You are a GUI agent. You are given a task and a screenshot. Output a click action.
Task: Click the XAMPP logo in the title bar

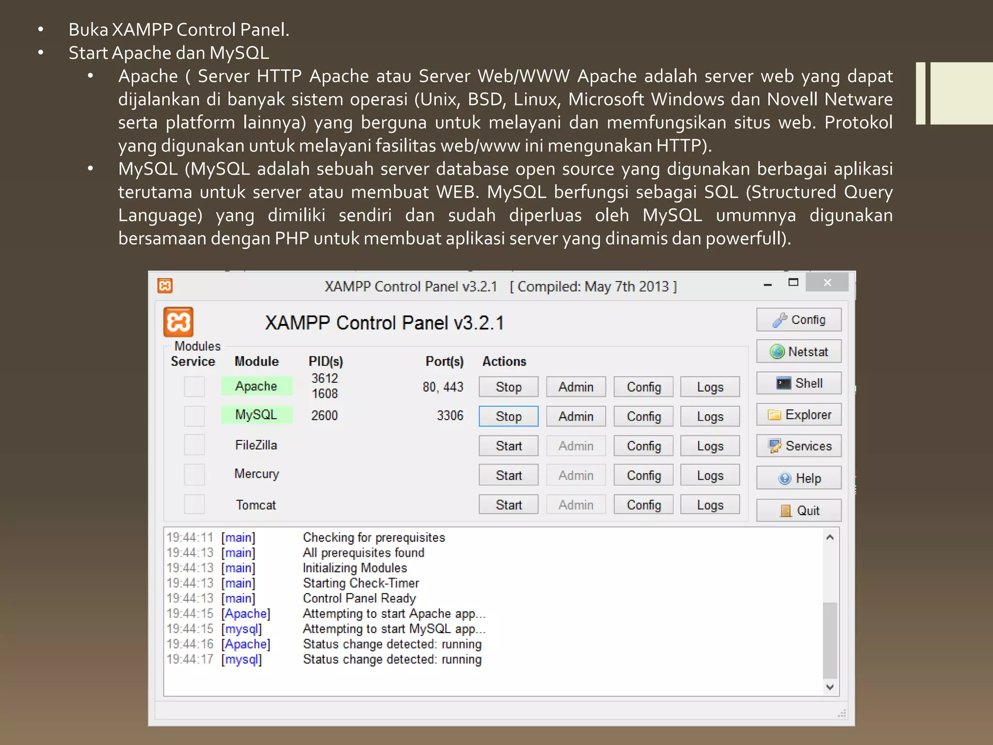(x=165, y=286)
